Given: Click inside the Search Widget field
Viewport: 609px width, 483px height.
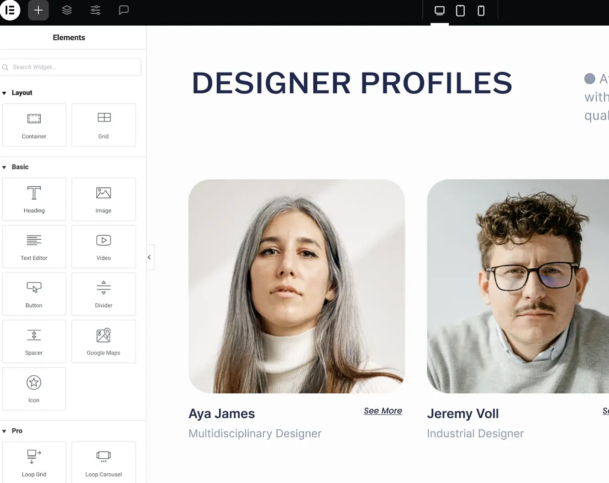Looking at the screenshot, I should (x=73, y=67).
